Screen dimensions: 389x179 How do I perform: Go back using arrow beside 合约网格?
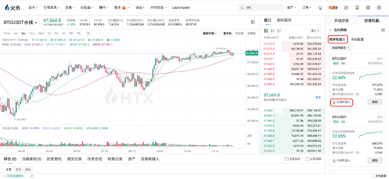329,30
